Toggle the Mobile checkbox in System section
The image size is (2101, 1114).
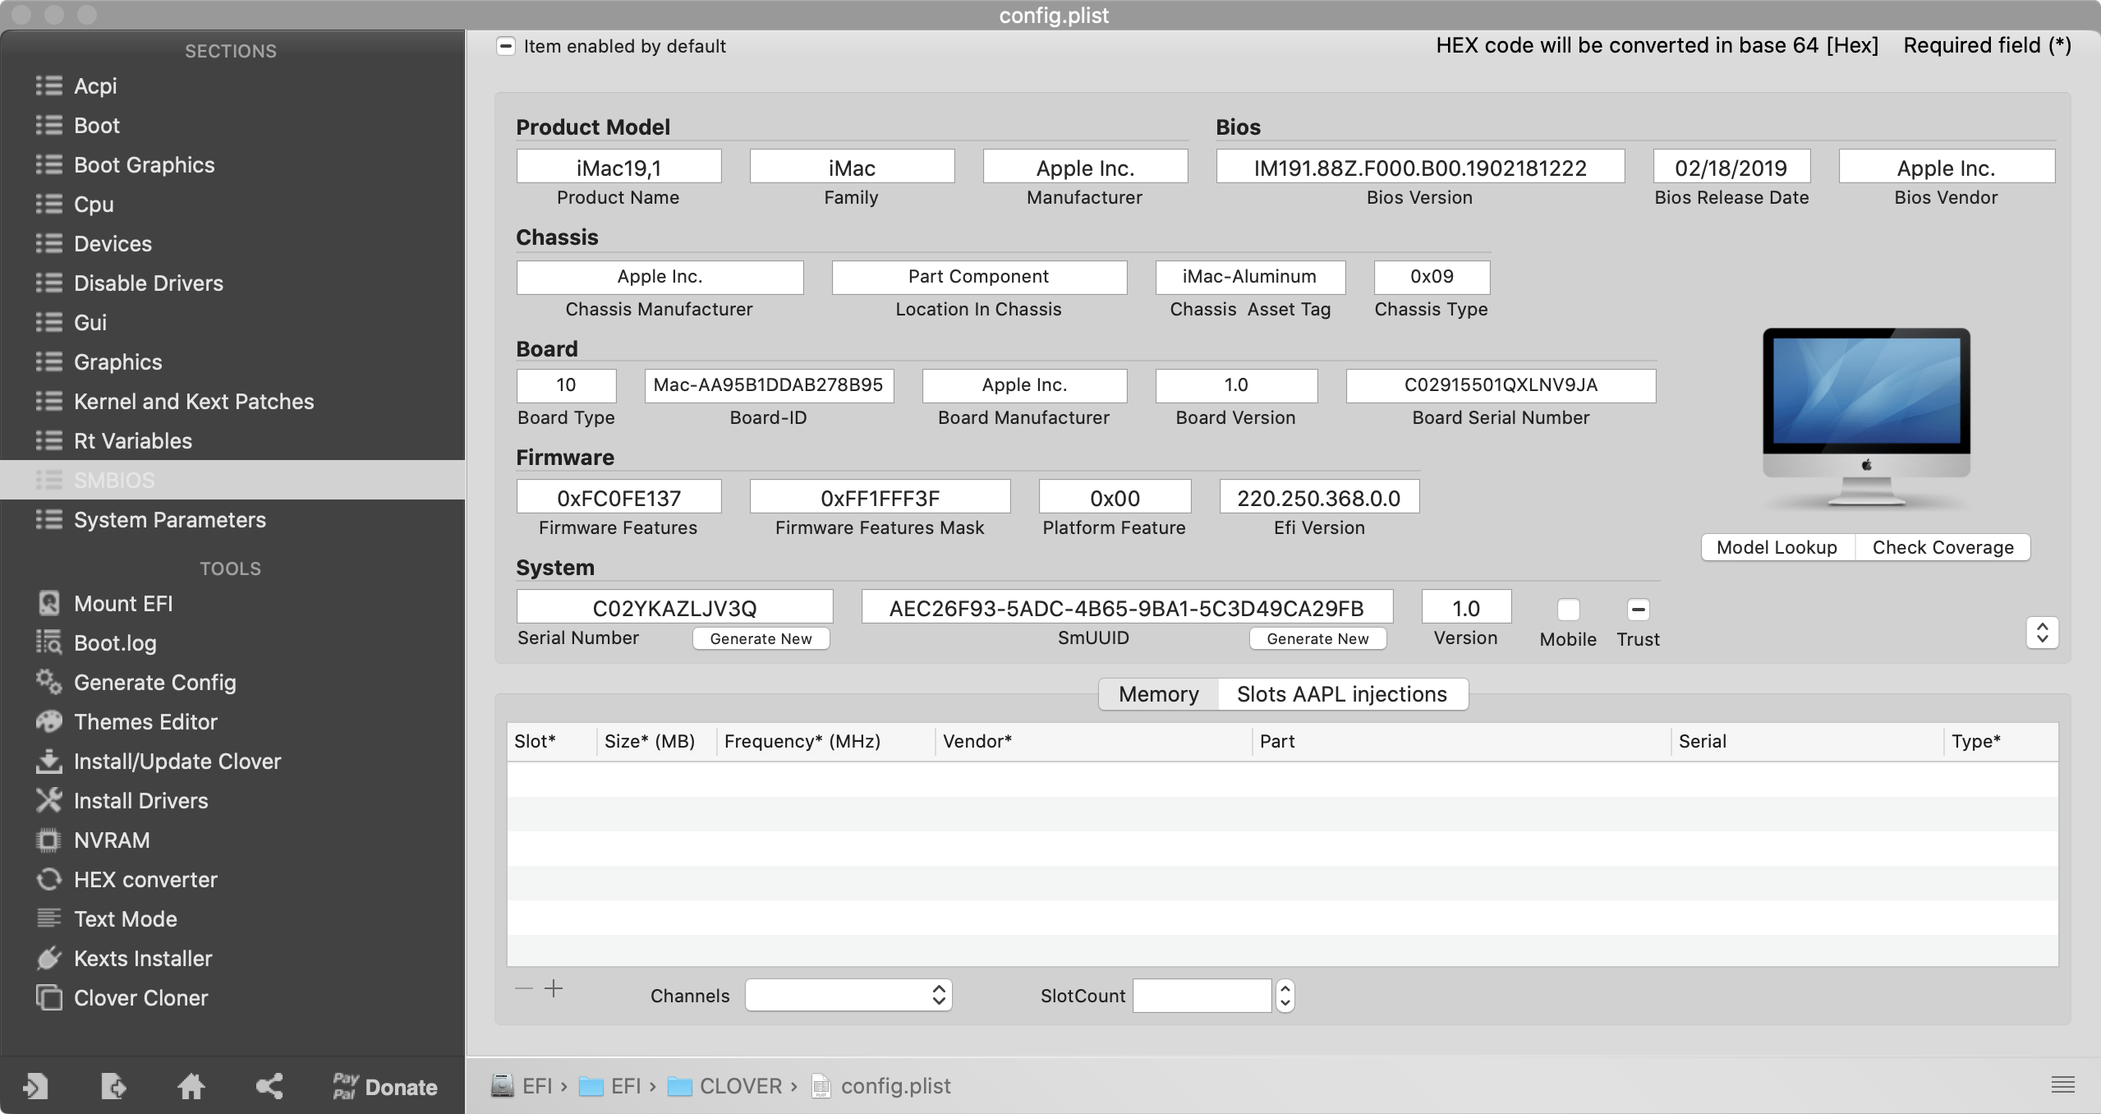click(1567, 609)
